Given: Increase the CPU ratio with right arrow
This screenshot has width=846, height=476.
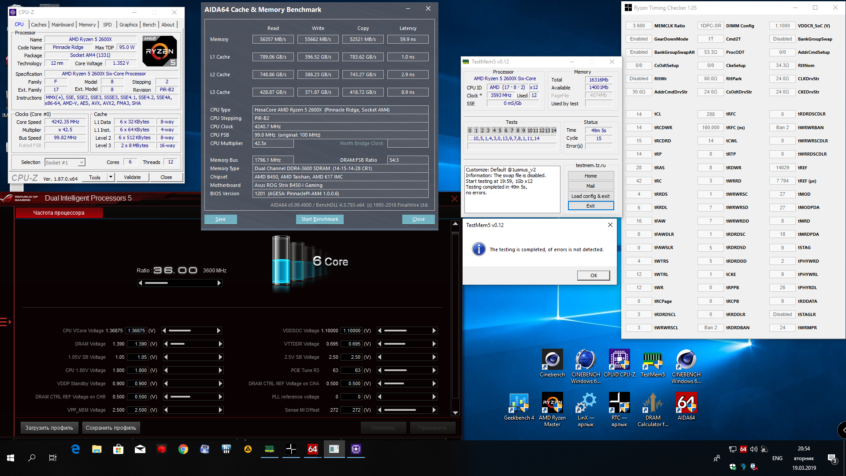Looking at the screenshot, I should (219, 283).
